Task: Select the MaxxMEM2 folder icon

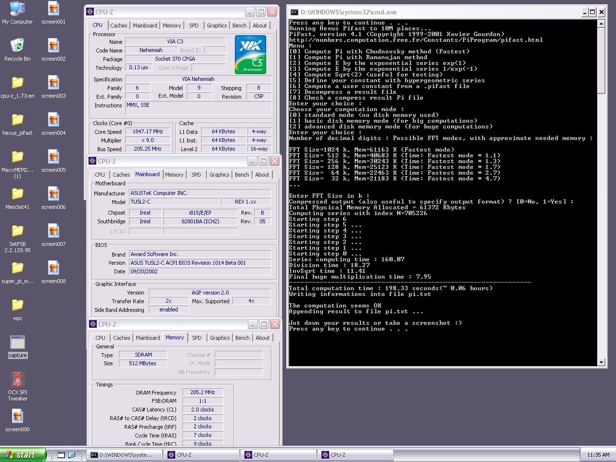Action: pos(17,157)
